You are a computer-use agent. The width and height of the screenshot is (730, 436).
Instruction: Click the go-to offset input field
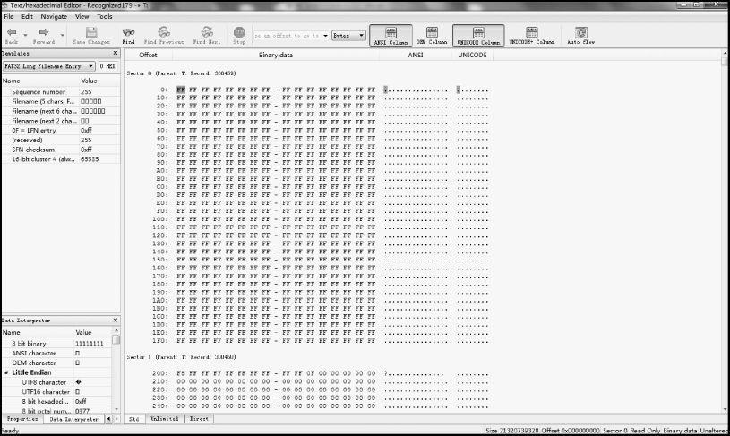click(x=288, y=36)
